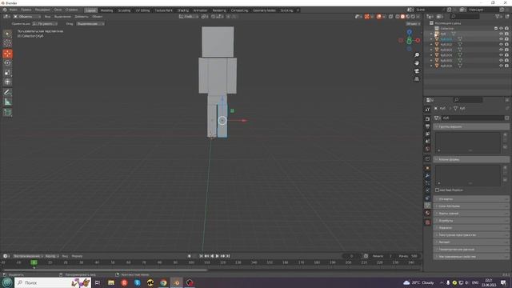Switch viewport shading to Wireframe
The height and width of the screenshot is (288, 512).
coord(398,16)
